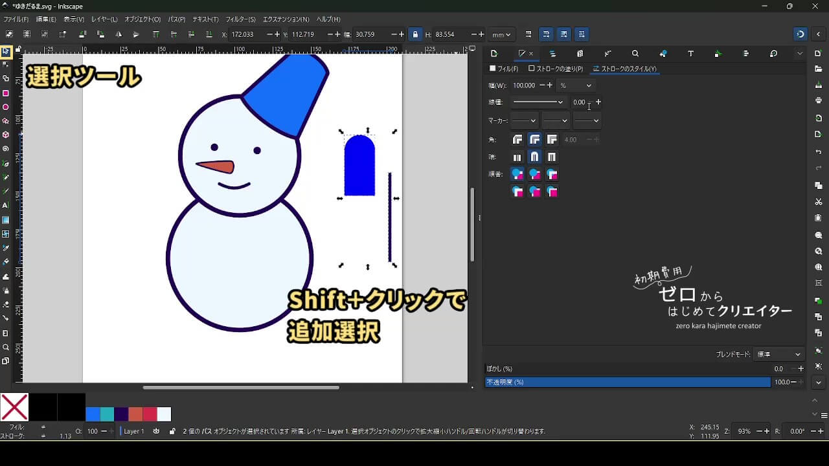Pick the Spiral tool
829x466 pixels.
click(6, 149)
